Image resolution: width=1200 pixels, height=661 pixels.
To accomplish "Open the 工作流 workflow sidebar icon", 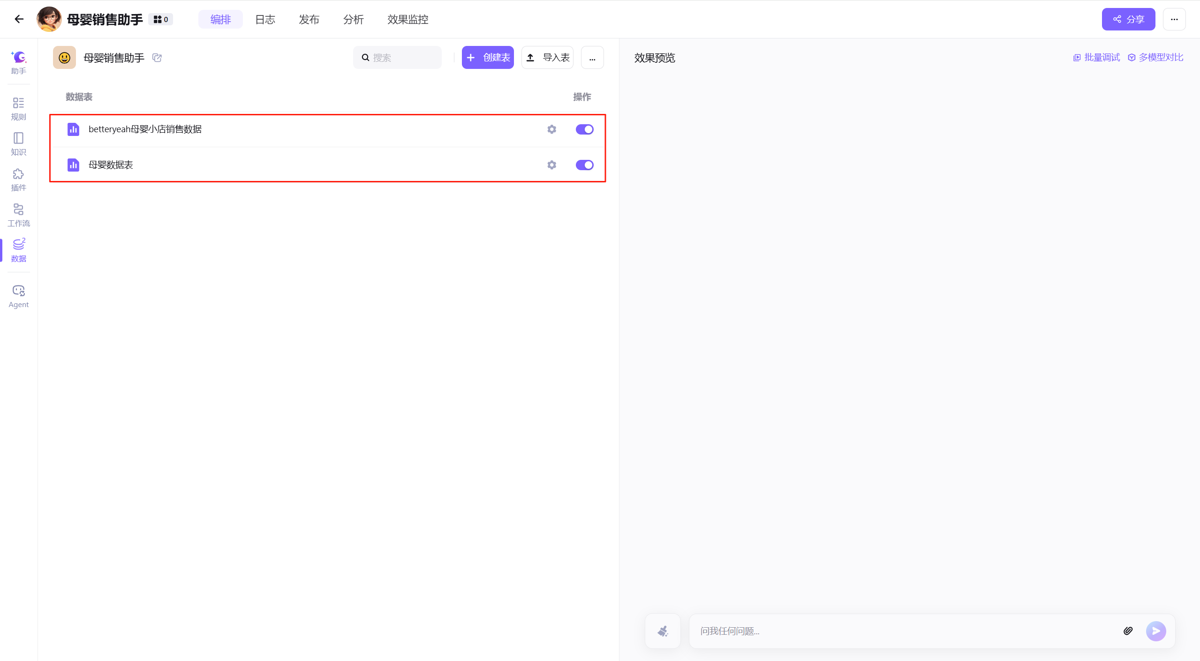I will coord(18,215).
